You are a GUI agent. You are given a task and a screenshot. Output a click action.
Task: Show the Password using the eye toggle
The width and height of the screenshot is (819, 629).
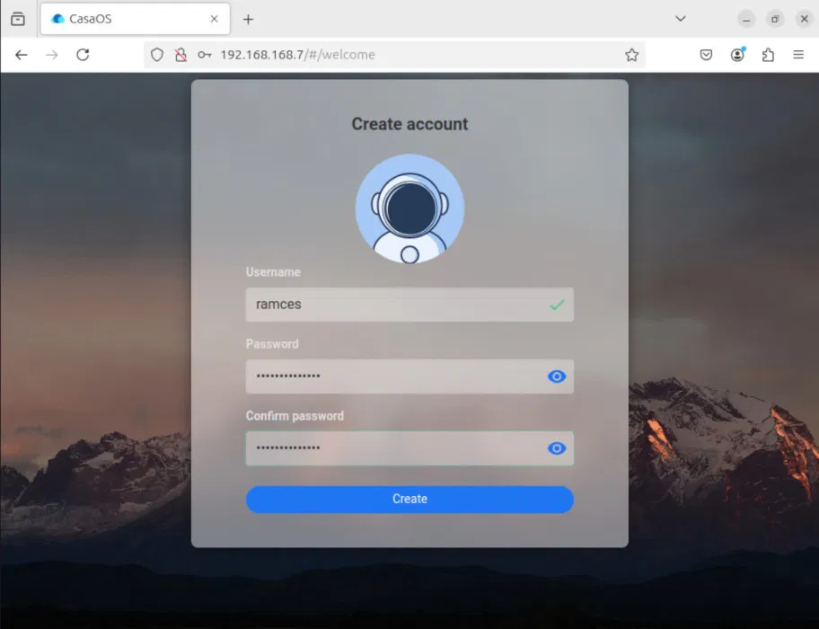[x=556, y=377]
